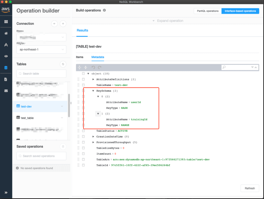Click the undo icon in JSON viewer
Image resolution: width=264 pixels, height=199 pixels.
(93, 67)
